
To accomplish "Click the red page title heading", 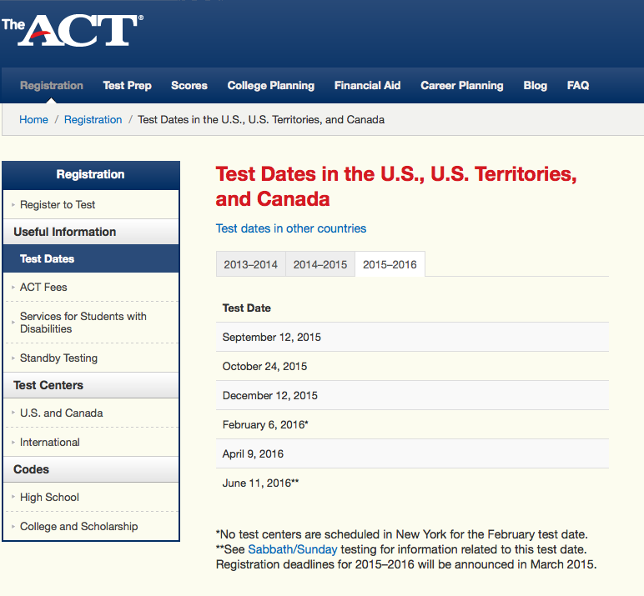I will (x=396, y=187).
